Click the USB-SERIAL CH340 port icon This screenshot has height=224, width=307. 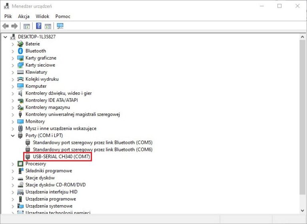[28, 157]
